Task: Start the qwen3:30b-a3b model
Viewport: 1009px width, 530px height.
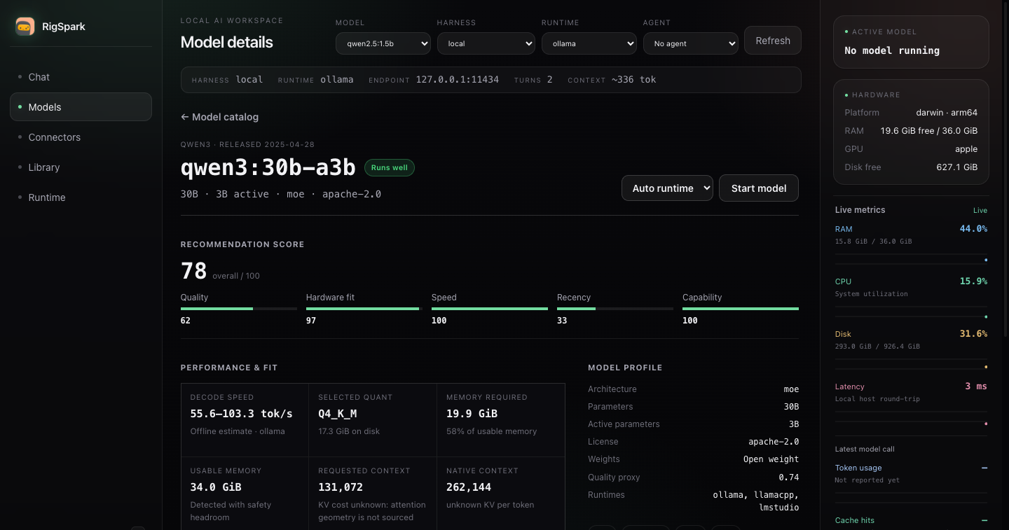Action: pyautogui.click(x=759, y=188)
